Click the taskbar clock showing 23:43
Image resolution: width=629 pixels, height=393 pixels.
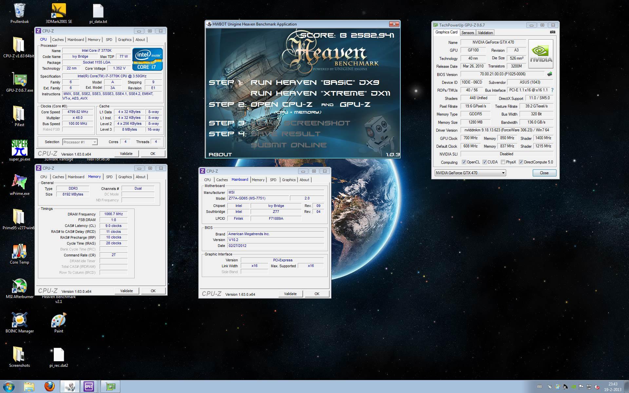pyautogui.click(x=613, y=387)
